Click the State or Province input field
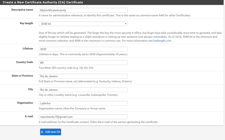 (x=83, y=76)
